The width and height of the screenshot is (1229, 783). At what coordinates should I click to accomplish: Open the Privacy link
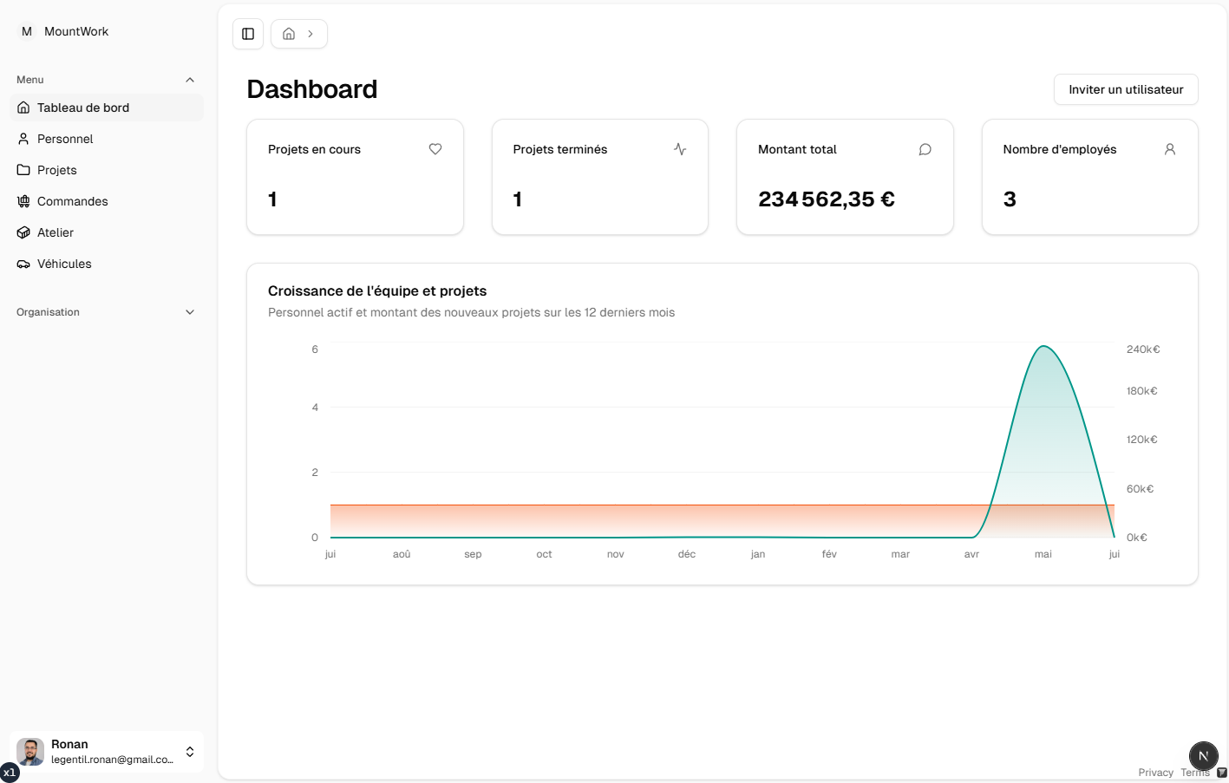point(1155,773)
